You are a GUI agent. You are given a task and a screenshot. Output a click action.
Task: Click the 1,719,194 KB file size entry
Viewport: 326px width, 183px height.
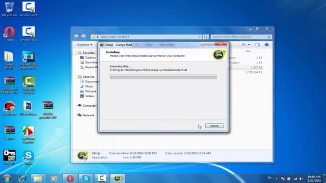pyautogui.click(x=254, y=72)
